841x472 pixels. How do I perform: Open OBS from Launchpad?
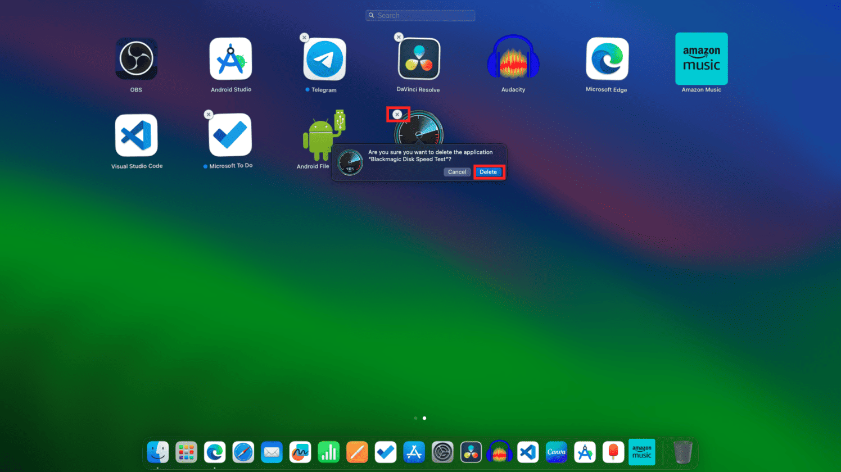click(x=136, y=58)
